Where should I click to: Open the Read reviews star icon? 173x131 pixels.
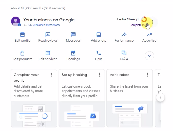tap(48, 35)
